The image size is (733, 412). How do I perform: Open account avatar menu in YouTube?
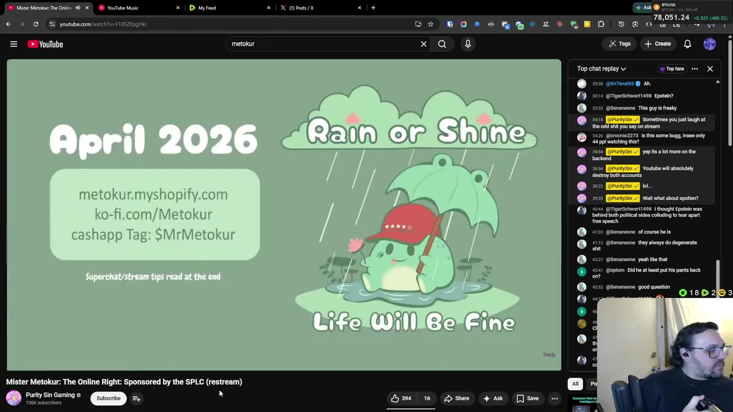coord(710,44)
